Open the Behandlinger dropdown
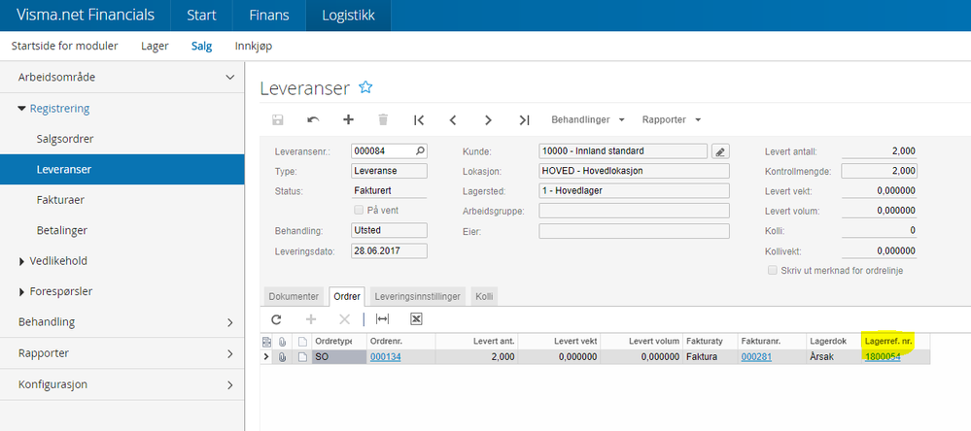This screenshot has width=971, height=431. [588, 120]
